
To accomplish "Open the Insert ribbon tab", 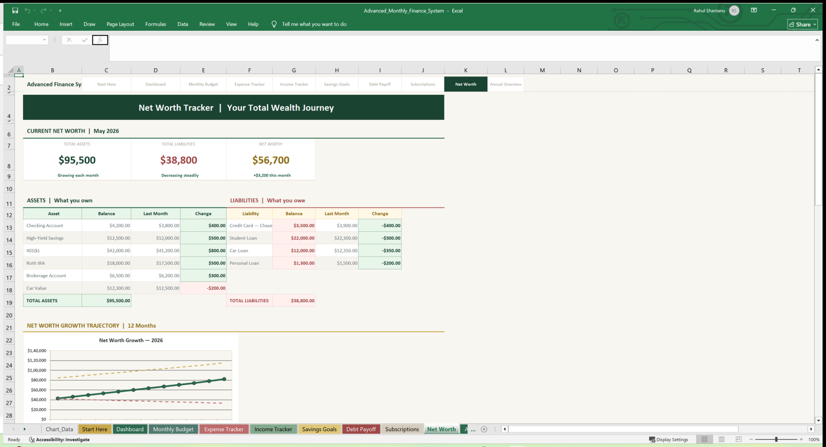I will 66,24.
